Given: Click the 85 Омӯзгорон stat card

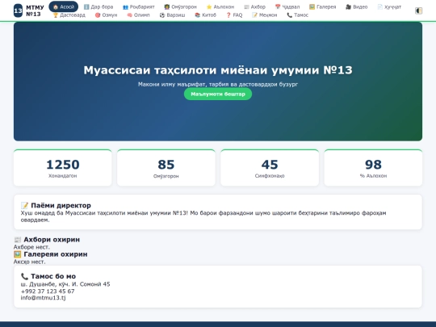Looking at the screenshot, I should click(x=166, y=168).
